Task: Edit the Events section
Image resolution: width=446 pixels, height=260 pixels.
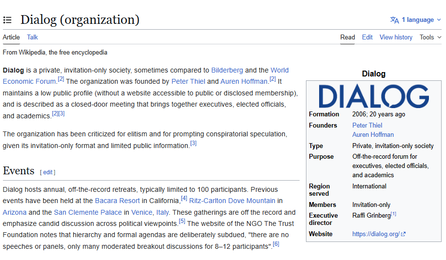Action: (48, 172)
